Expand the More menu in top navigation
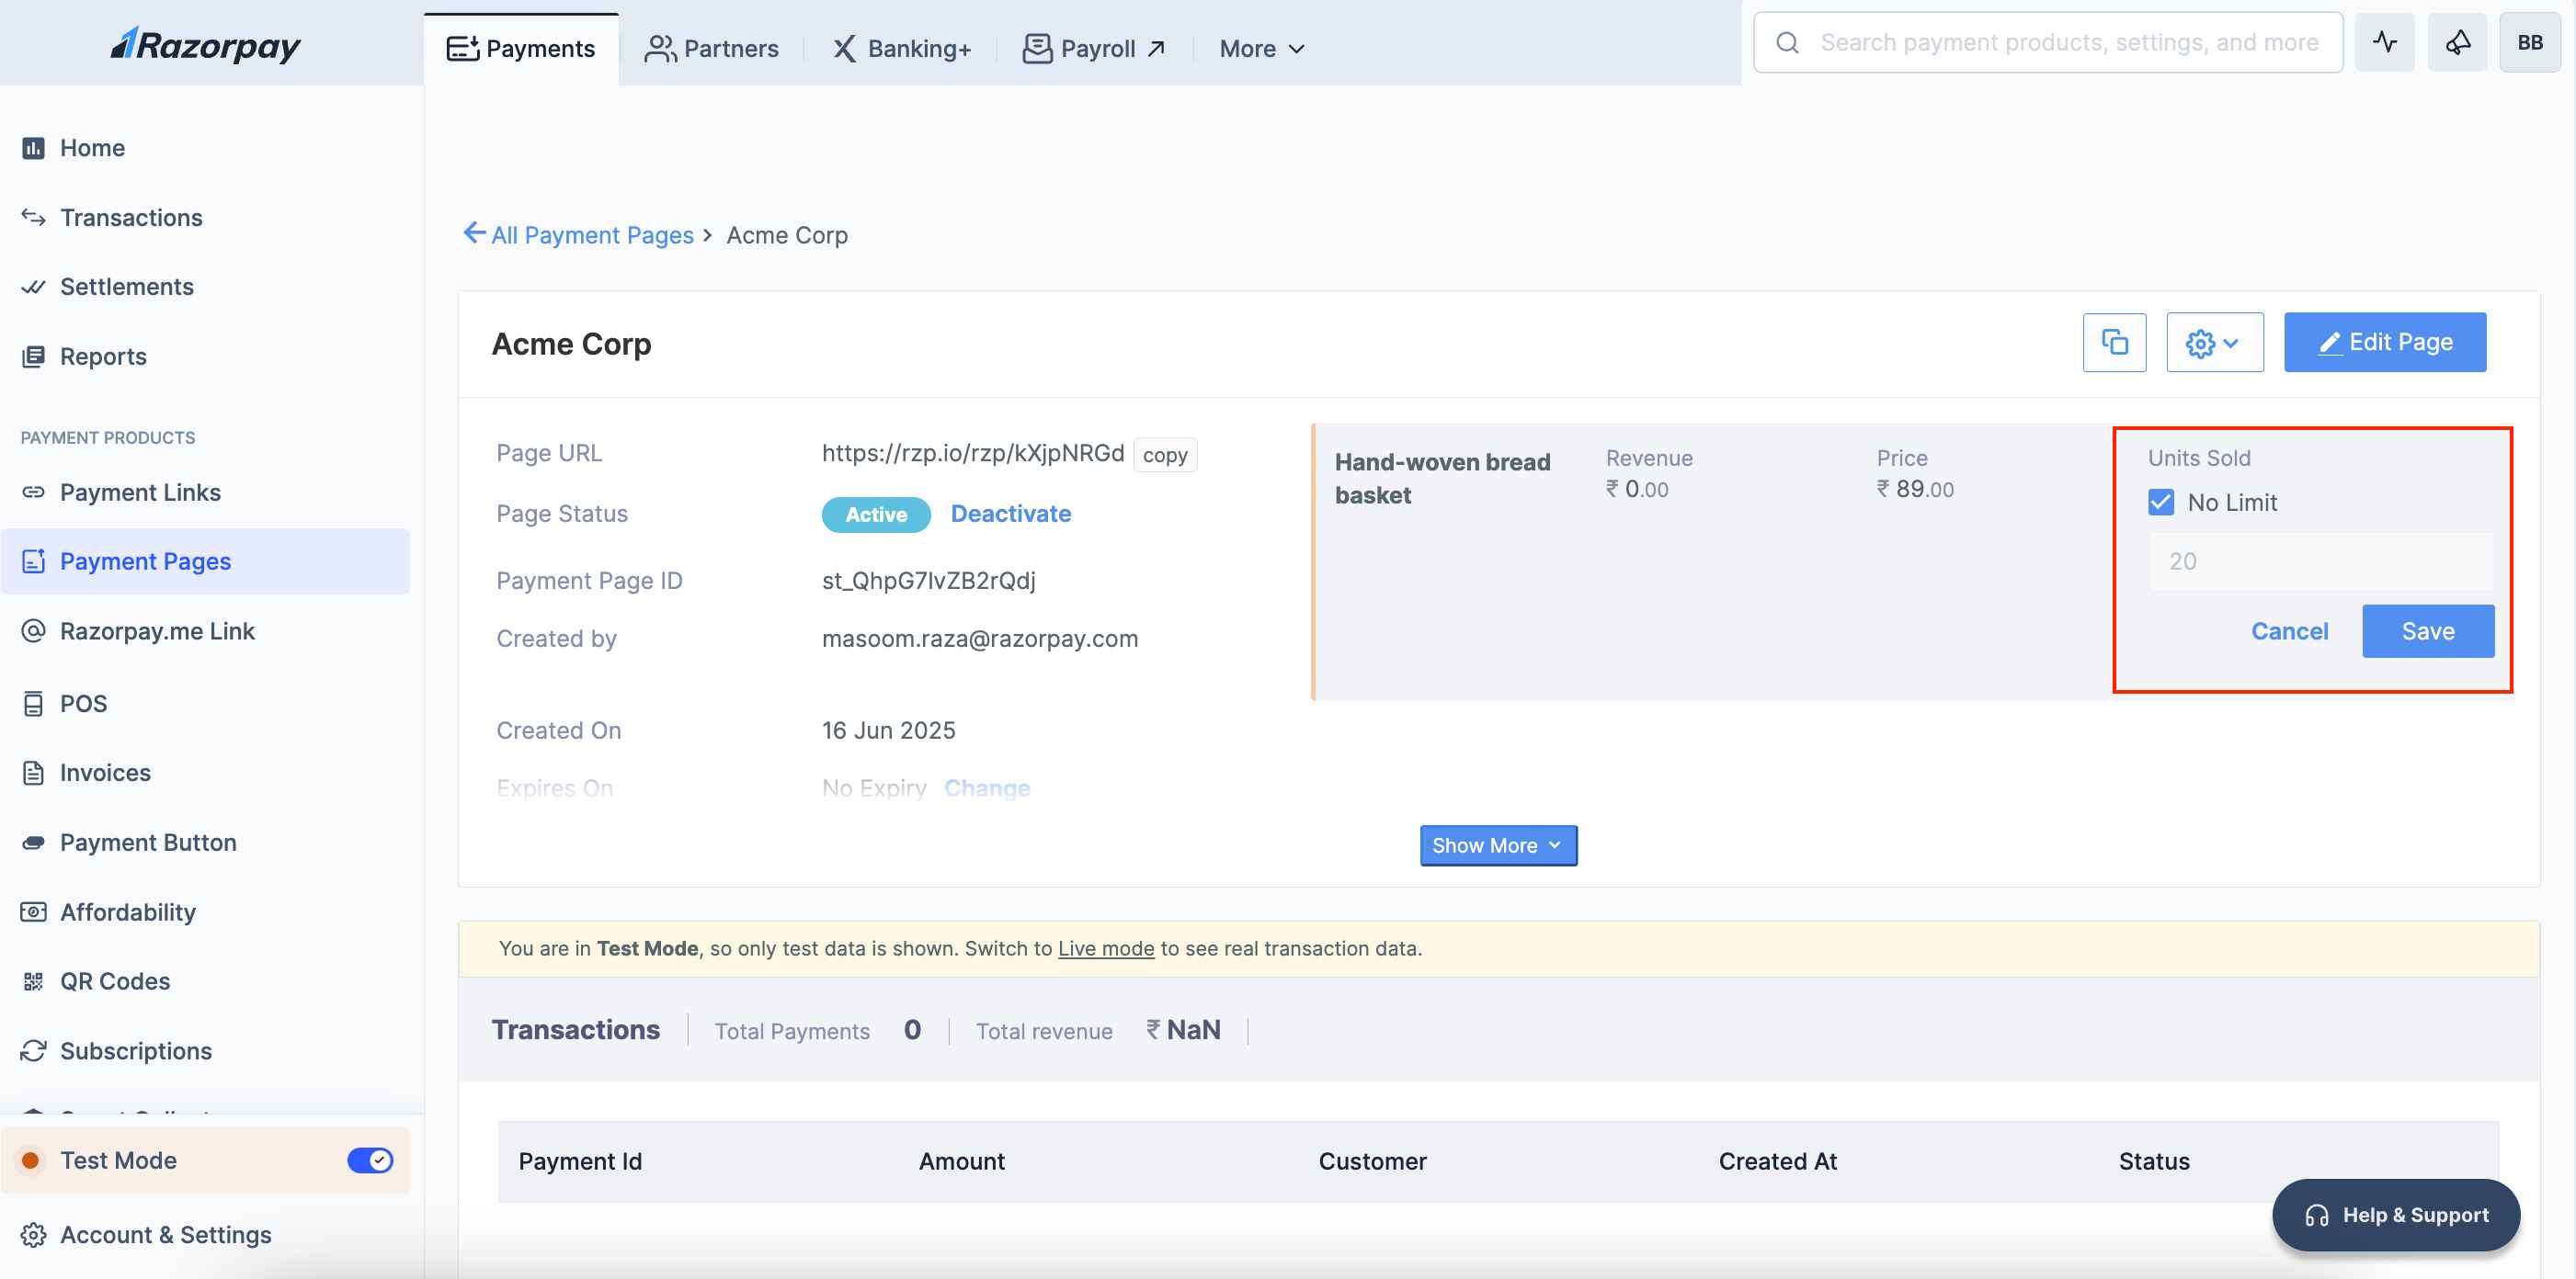Screen dimensions: 2576x1279 [1262, 48]
